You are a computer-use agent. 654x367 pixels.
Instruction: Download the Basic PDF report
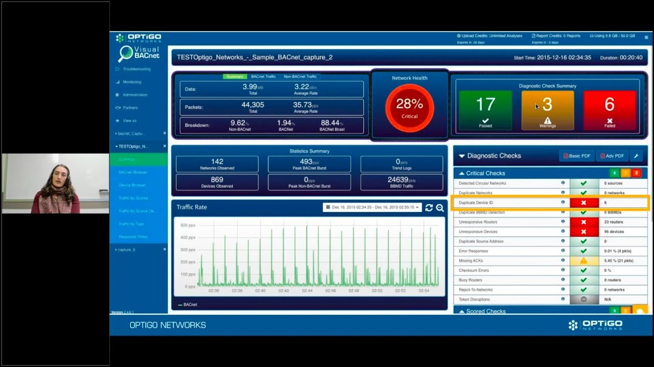(x=576, y=156)
